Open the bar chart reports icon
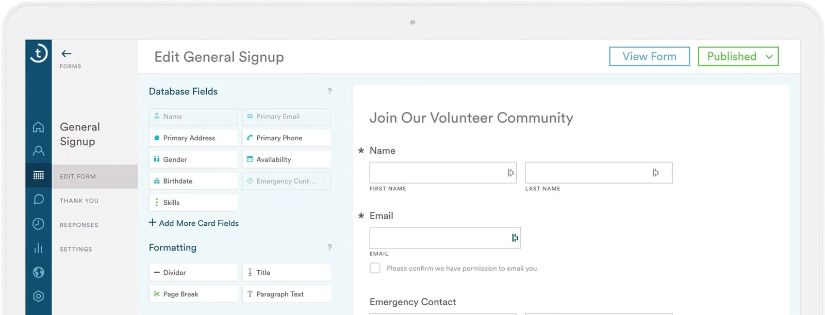This screenshot has height=315, width=825. point(38,248)
